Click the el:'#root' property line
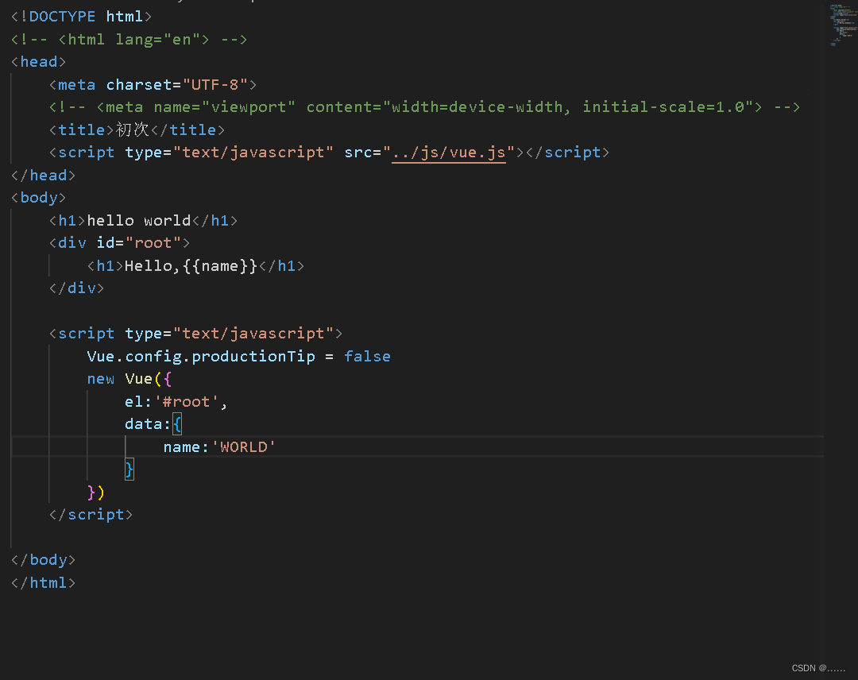 (176, 402)
